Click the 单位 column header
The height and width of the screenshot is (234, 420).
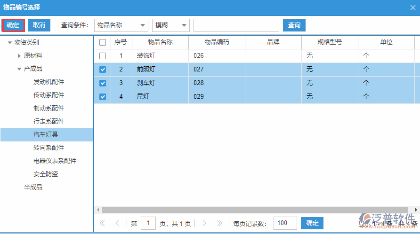[x=386, y=42]
